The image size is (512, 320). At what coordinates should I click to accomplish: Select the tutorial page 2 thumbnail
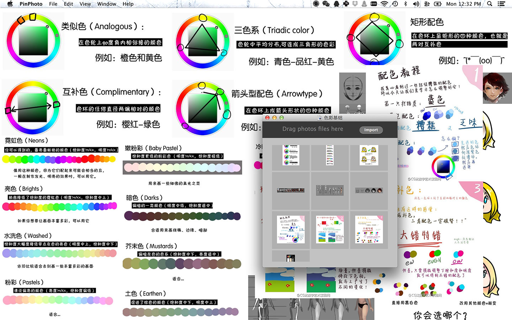point(330,229)
